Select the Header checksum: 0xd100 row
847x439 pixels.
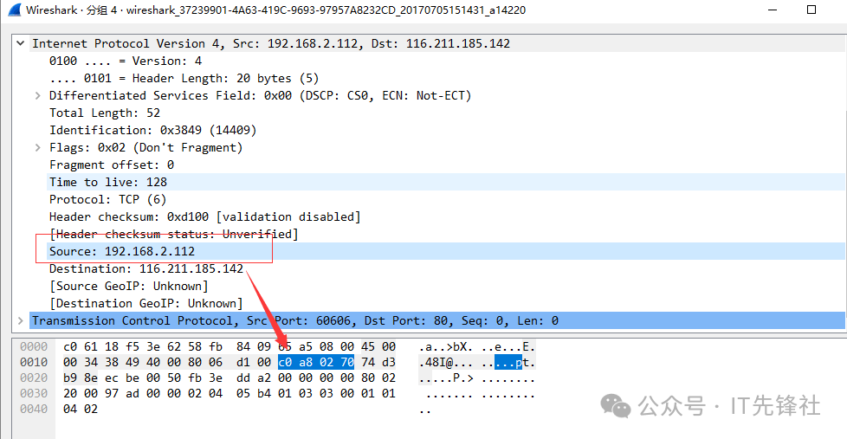(x=204, y=216)
